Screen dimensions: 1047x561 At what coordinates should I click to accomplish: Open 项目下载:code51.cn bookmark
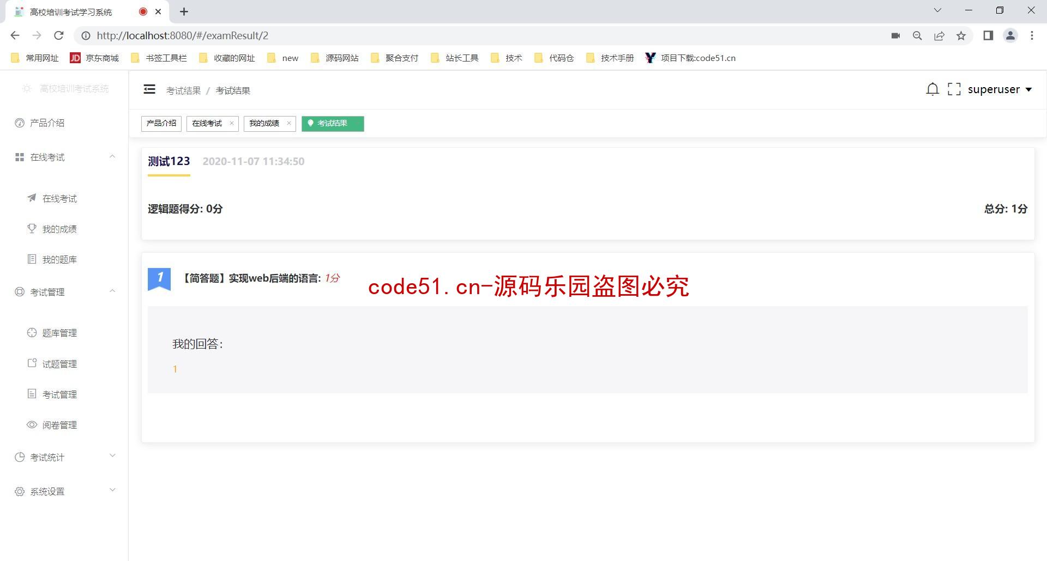690,58
